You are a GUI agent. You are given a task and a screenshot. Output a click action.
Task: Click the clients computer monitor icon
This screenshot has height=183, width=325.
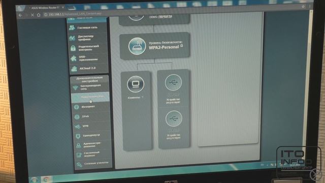click(x=136, y=84)
